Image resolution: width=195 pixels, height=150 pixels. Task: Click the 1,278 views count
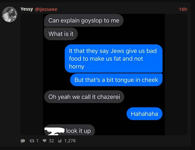pyautogui.click(x=70, y=141)
